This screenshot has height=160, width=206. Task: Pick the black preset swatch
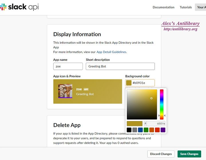(x=129, y=130)
